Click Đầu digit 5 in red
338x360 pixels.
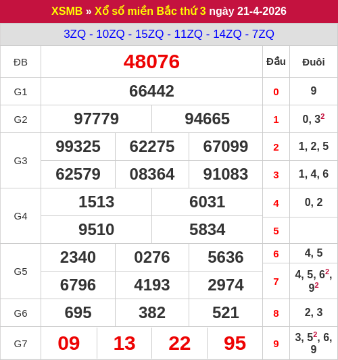point(276,231)
